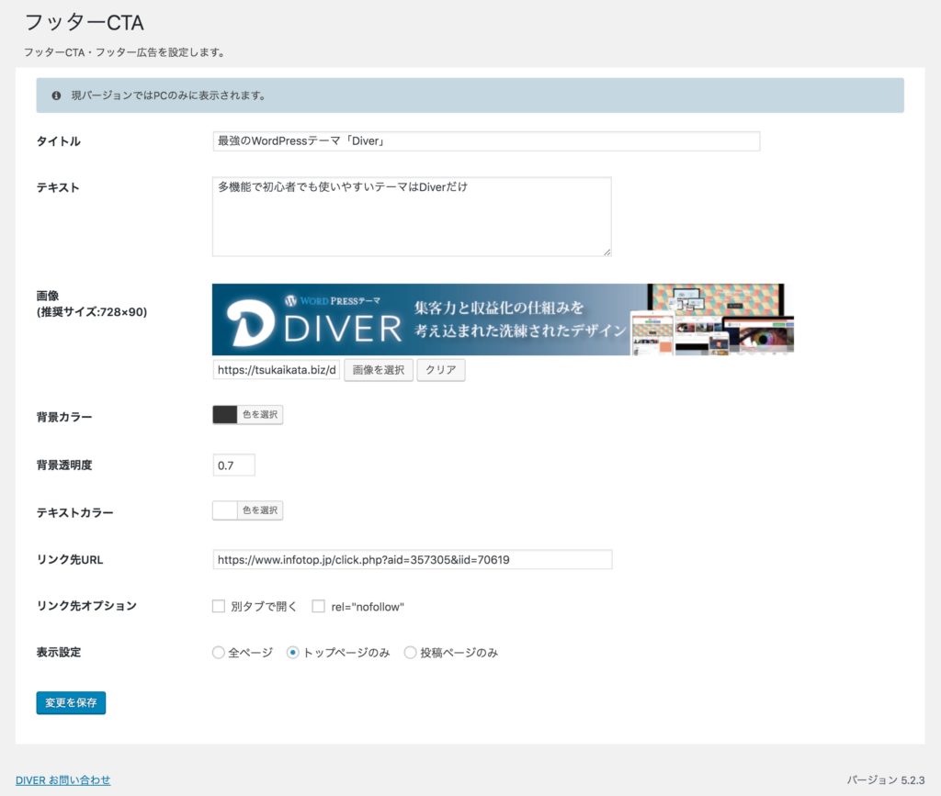Open the DIVER お問い合わせ link
The height and width of the screenshot is (796, 941).
tap(63, 779)
